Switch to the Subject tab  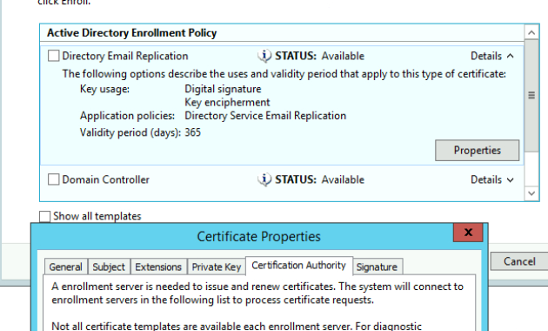pyautogui.click(x=109, y=267)
